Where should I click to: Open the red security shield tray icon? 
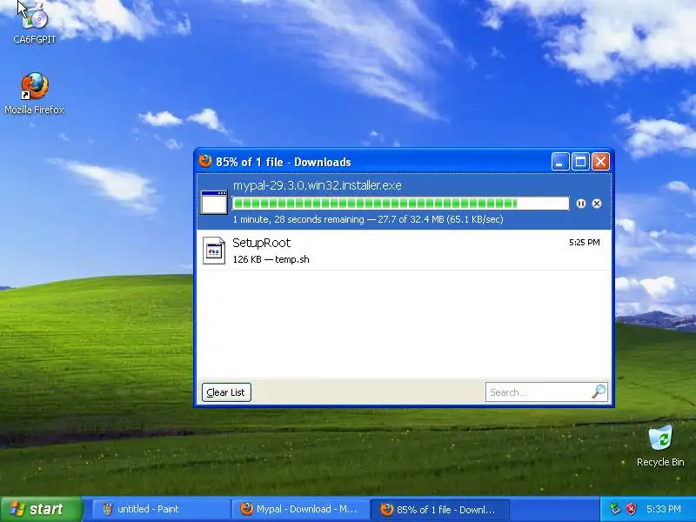click(631, 509)
